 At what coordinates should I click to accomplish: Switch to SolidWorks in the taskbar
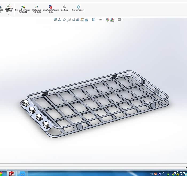click(x=11, y=174)
